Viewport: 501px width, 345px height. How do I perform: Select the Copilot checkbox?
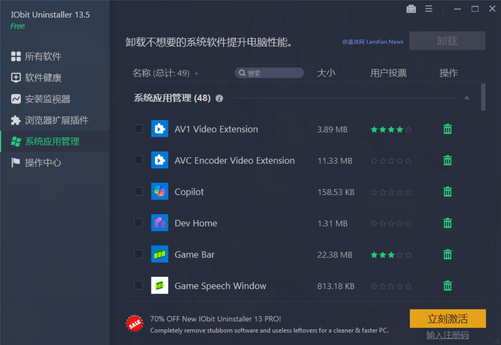click(139, 191)
